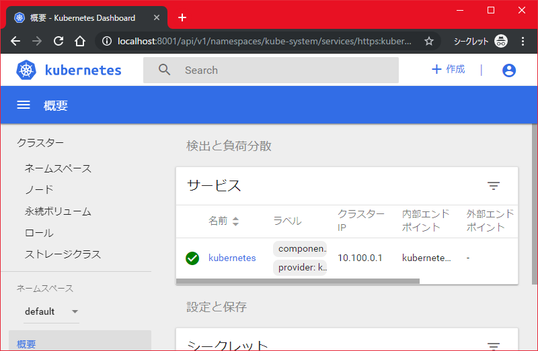
Task: Close the Kubernetes Dashboard tab
Action: (157, 17)
